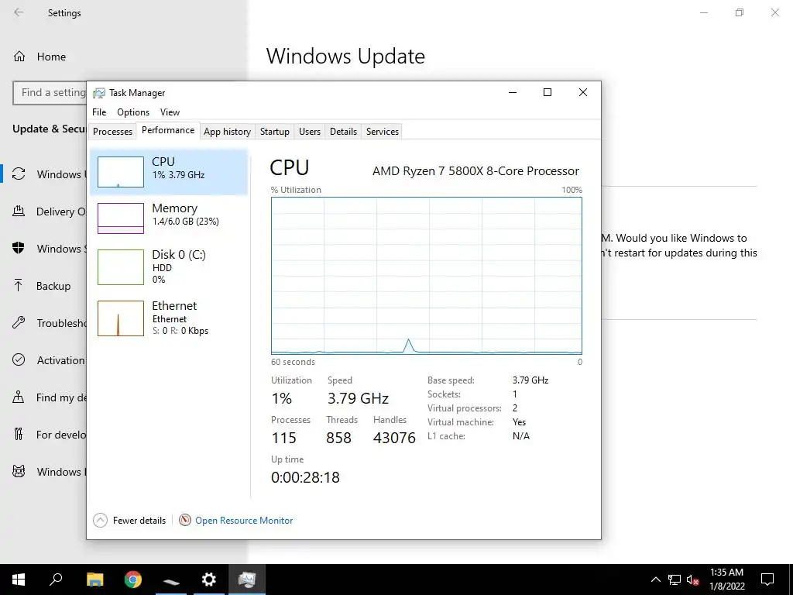Open Delivery Optimization icon in Settings sidebar
Viewport: 793px width, 595px height.
(19, 212)
